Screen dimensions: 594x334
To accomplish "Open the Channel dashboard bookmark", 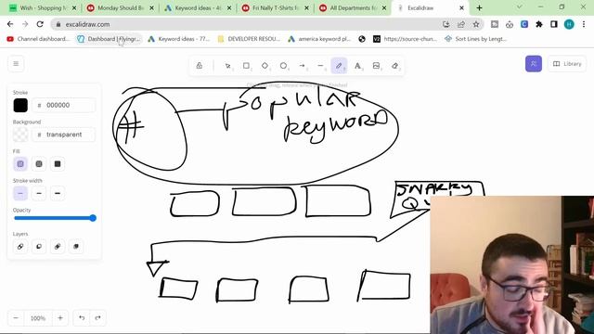I will (x=38, y=39).
